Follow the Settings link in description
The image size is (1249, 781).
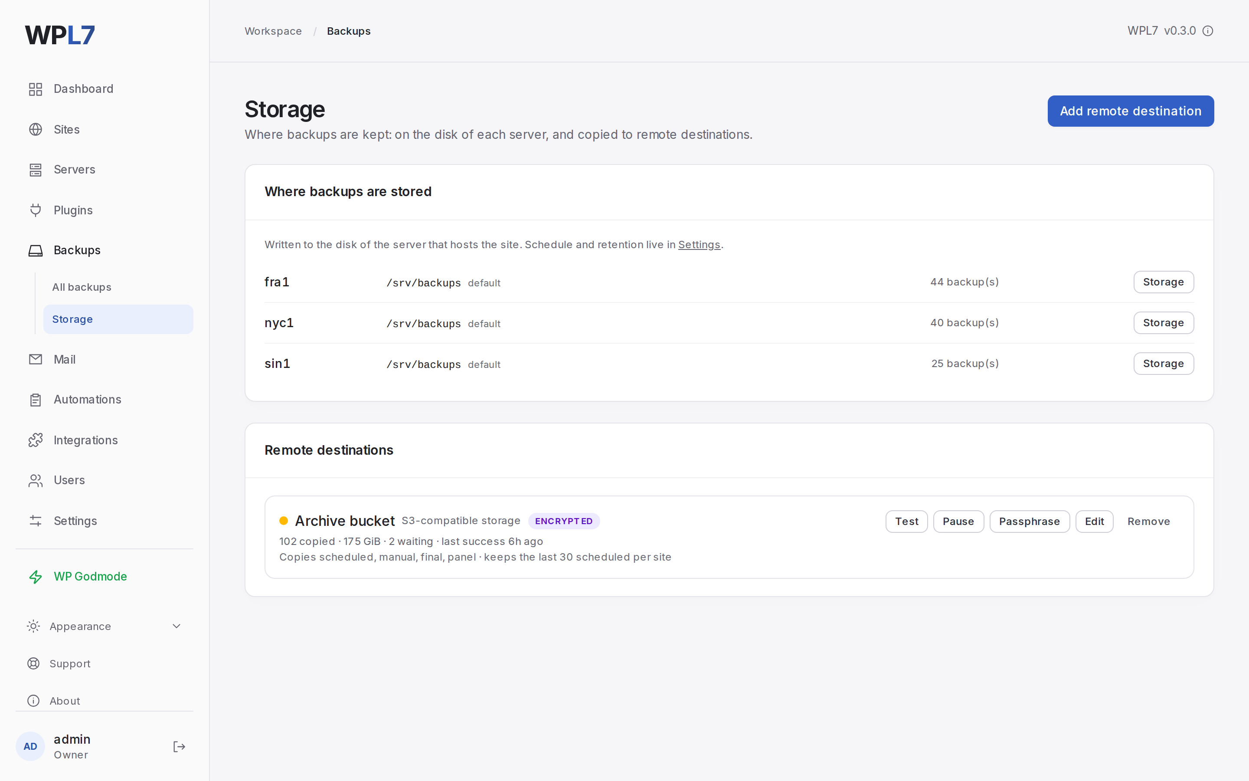click(x=699, y=245)
